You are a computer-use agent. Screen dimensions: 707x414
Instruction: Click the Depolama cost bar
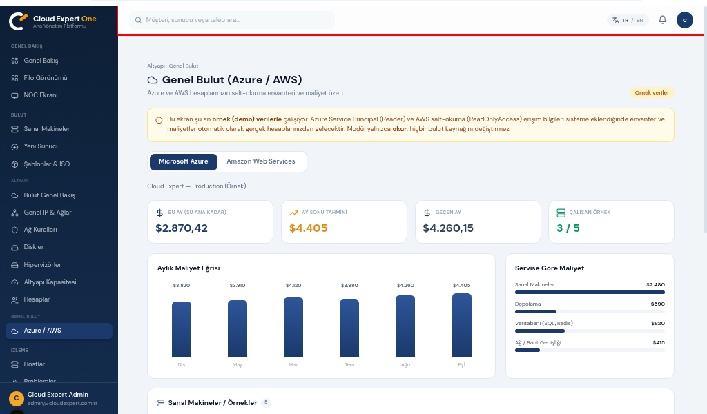click(590, 312)
